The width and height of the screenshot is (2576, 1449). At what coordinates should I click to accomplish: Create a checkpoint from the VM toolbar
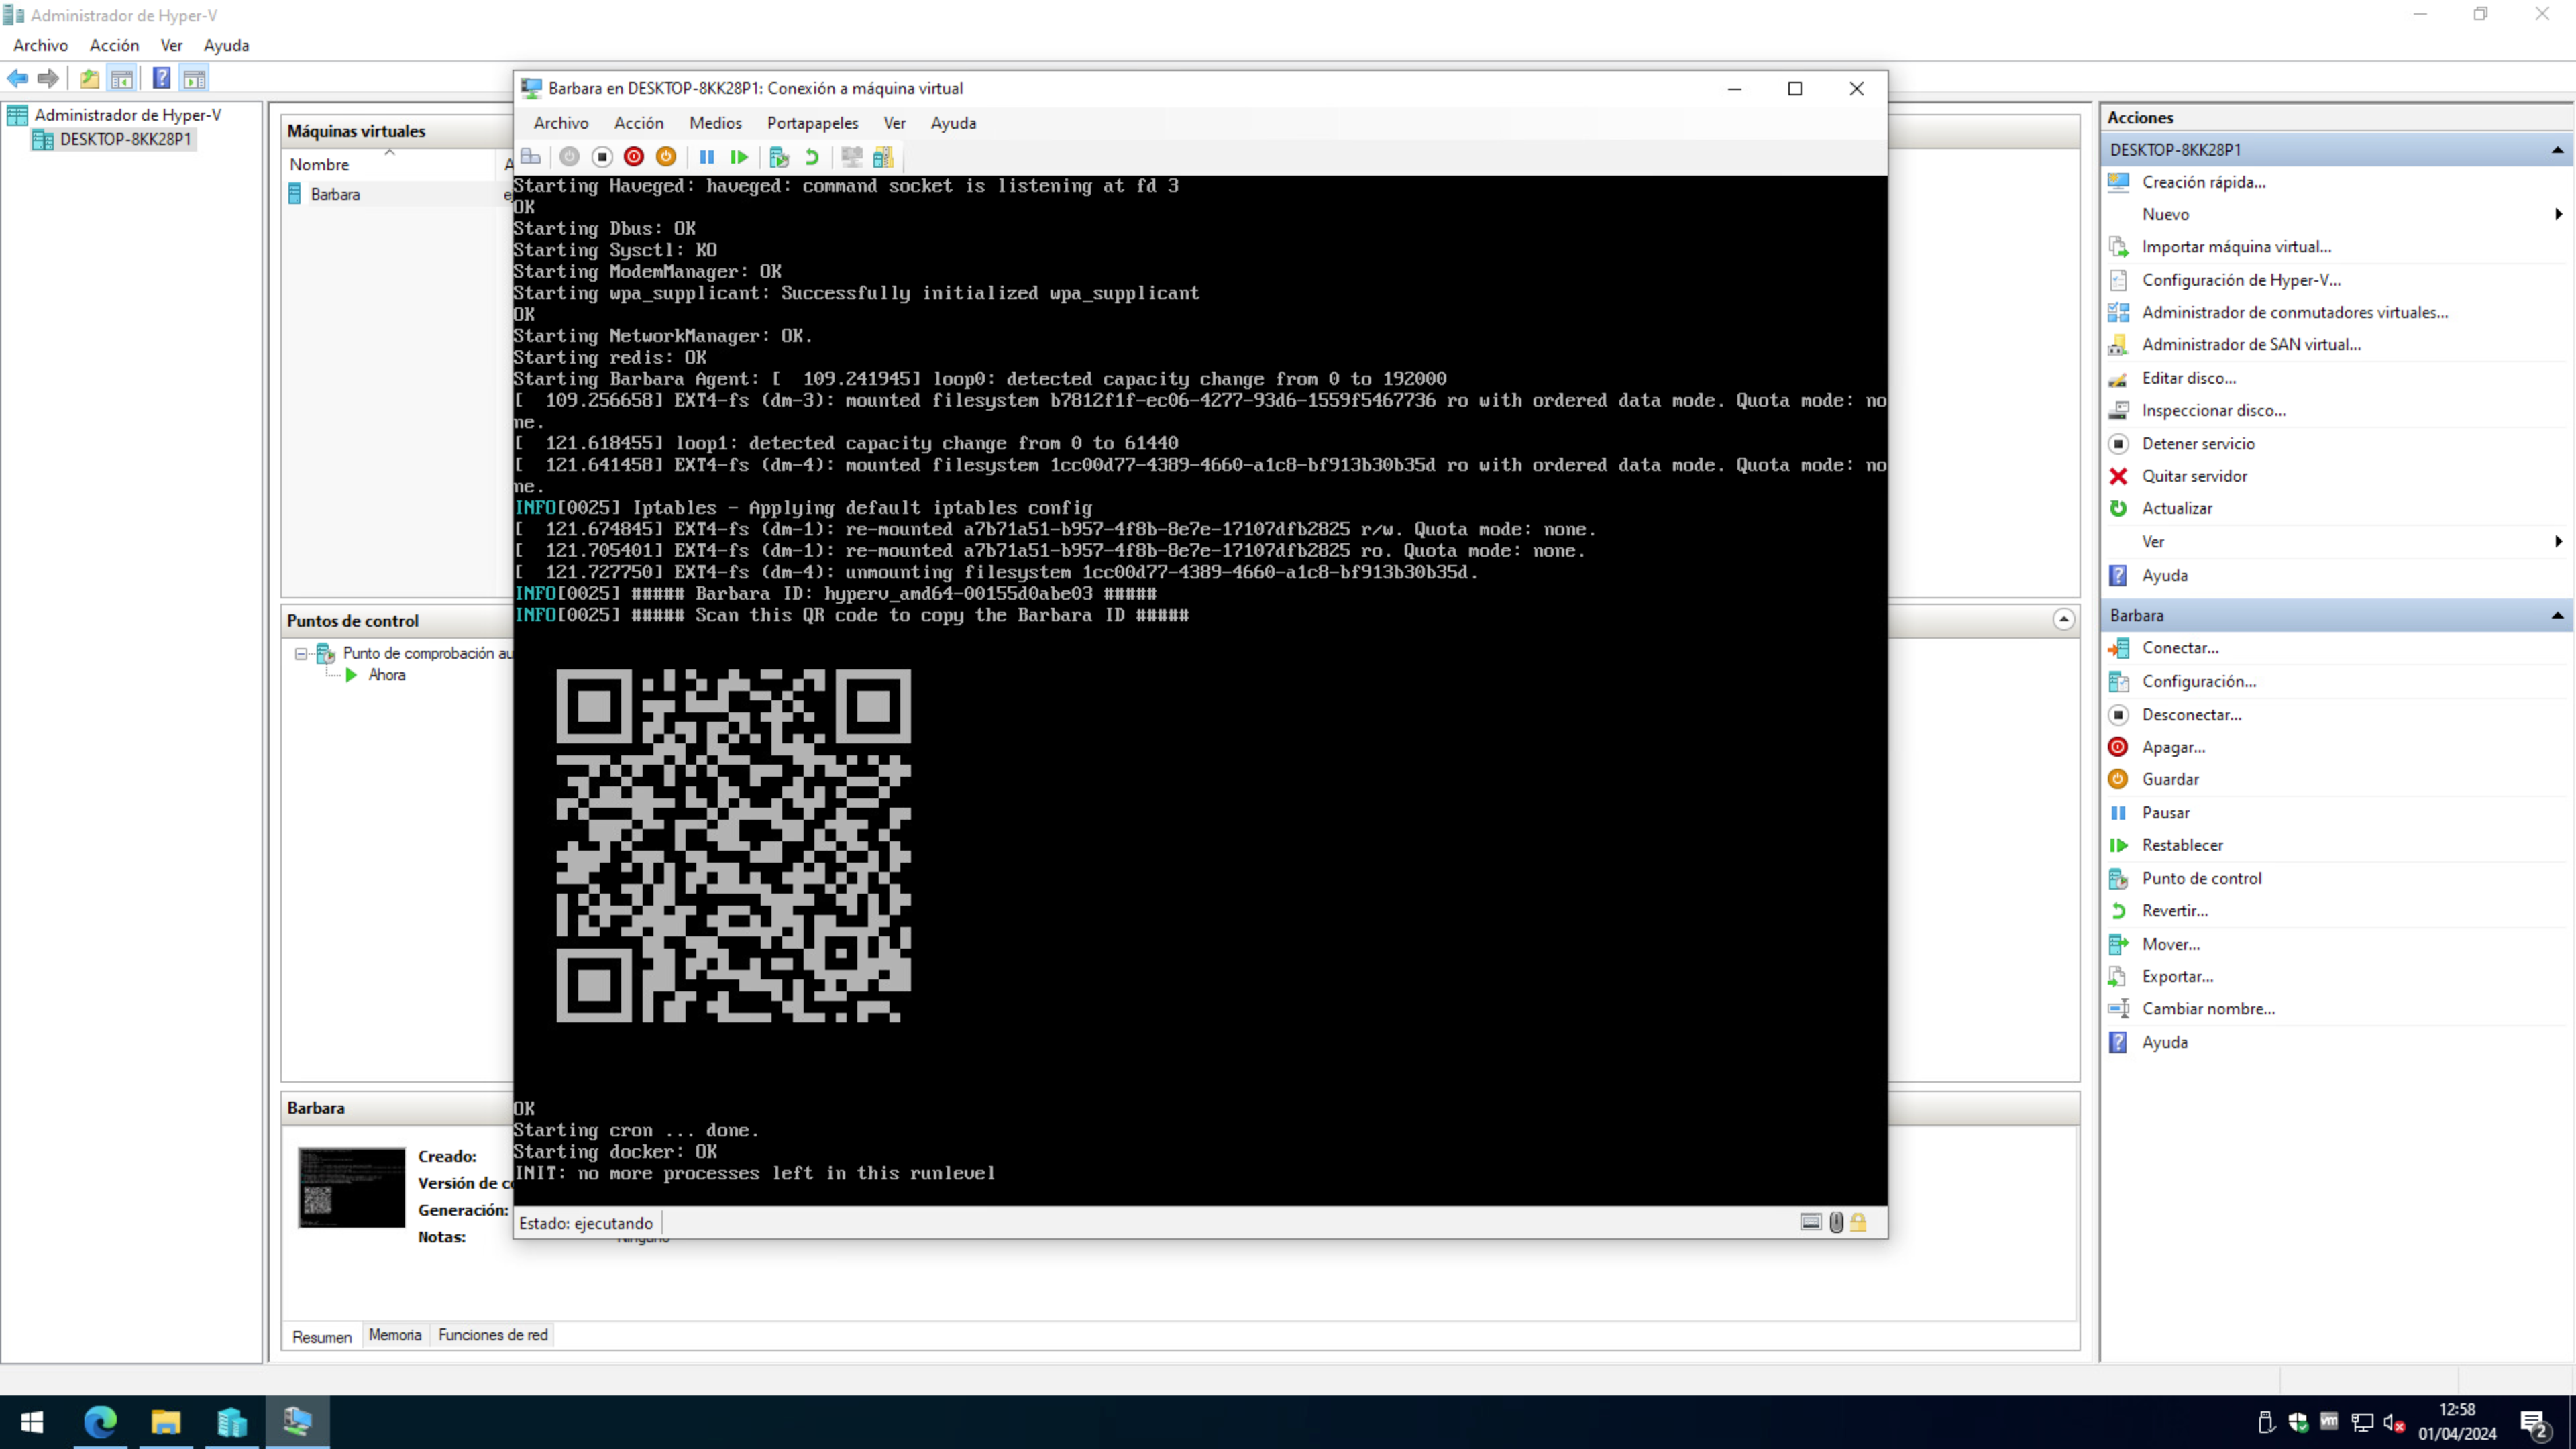pyautogui.click(x=778, y=157)
